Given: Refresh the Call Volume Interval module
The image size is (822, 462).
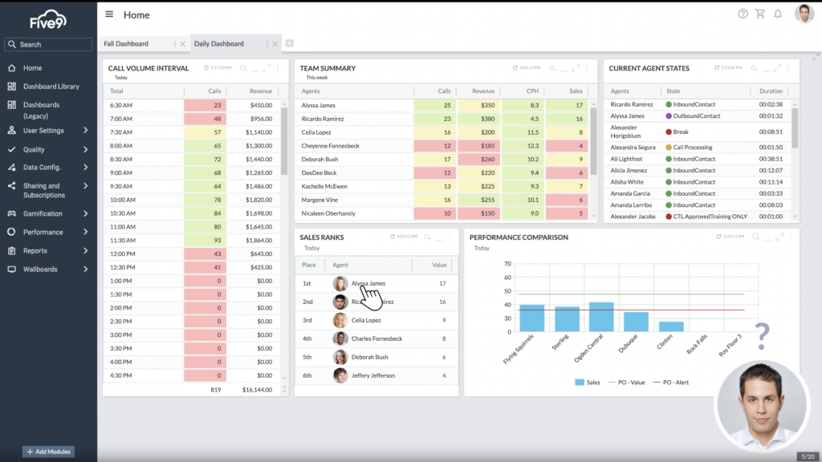Looking at the screenshot, I should click(x=206, y=68).
